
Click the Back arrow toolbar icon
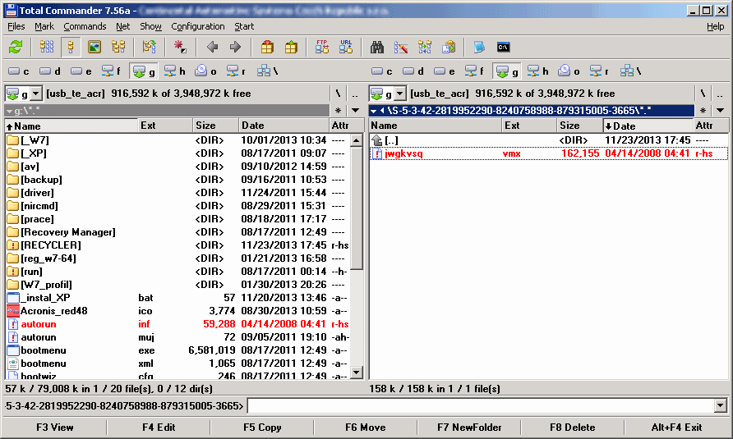212,47
